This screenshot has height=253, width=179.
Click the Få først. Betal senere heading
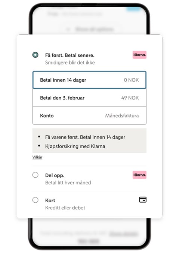point(70,56)
